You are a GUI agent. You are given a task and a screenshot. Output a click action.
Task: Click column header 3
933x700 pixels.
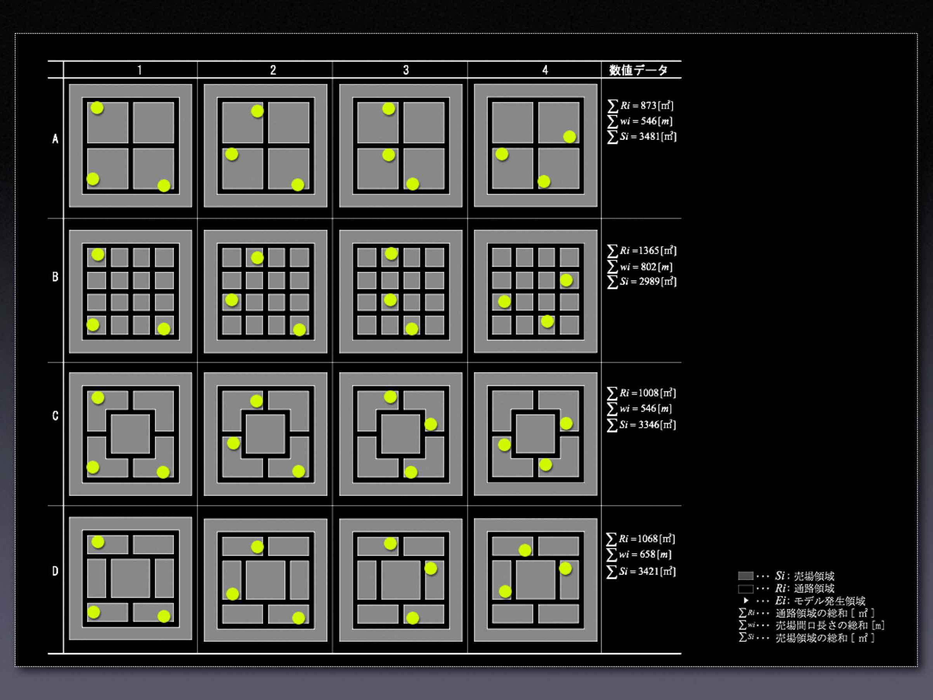[x=406, y=70]
